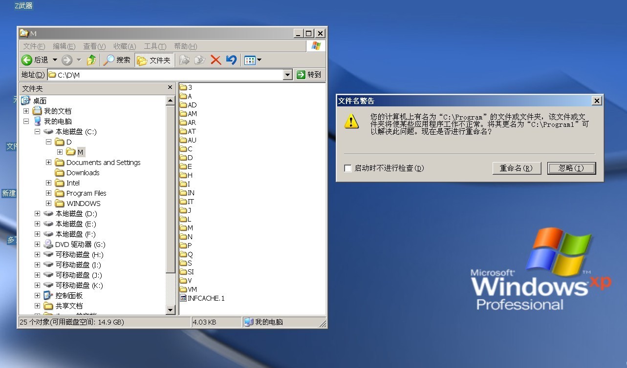Click the Rename (重命名) button
Viewport: 627px width, 368px height.
coord(517,168)
